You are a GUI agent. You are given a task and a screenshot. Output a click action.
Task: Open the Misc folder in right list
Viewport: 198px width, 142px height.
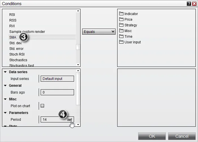coord(125,31)
